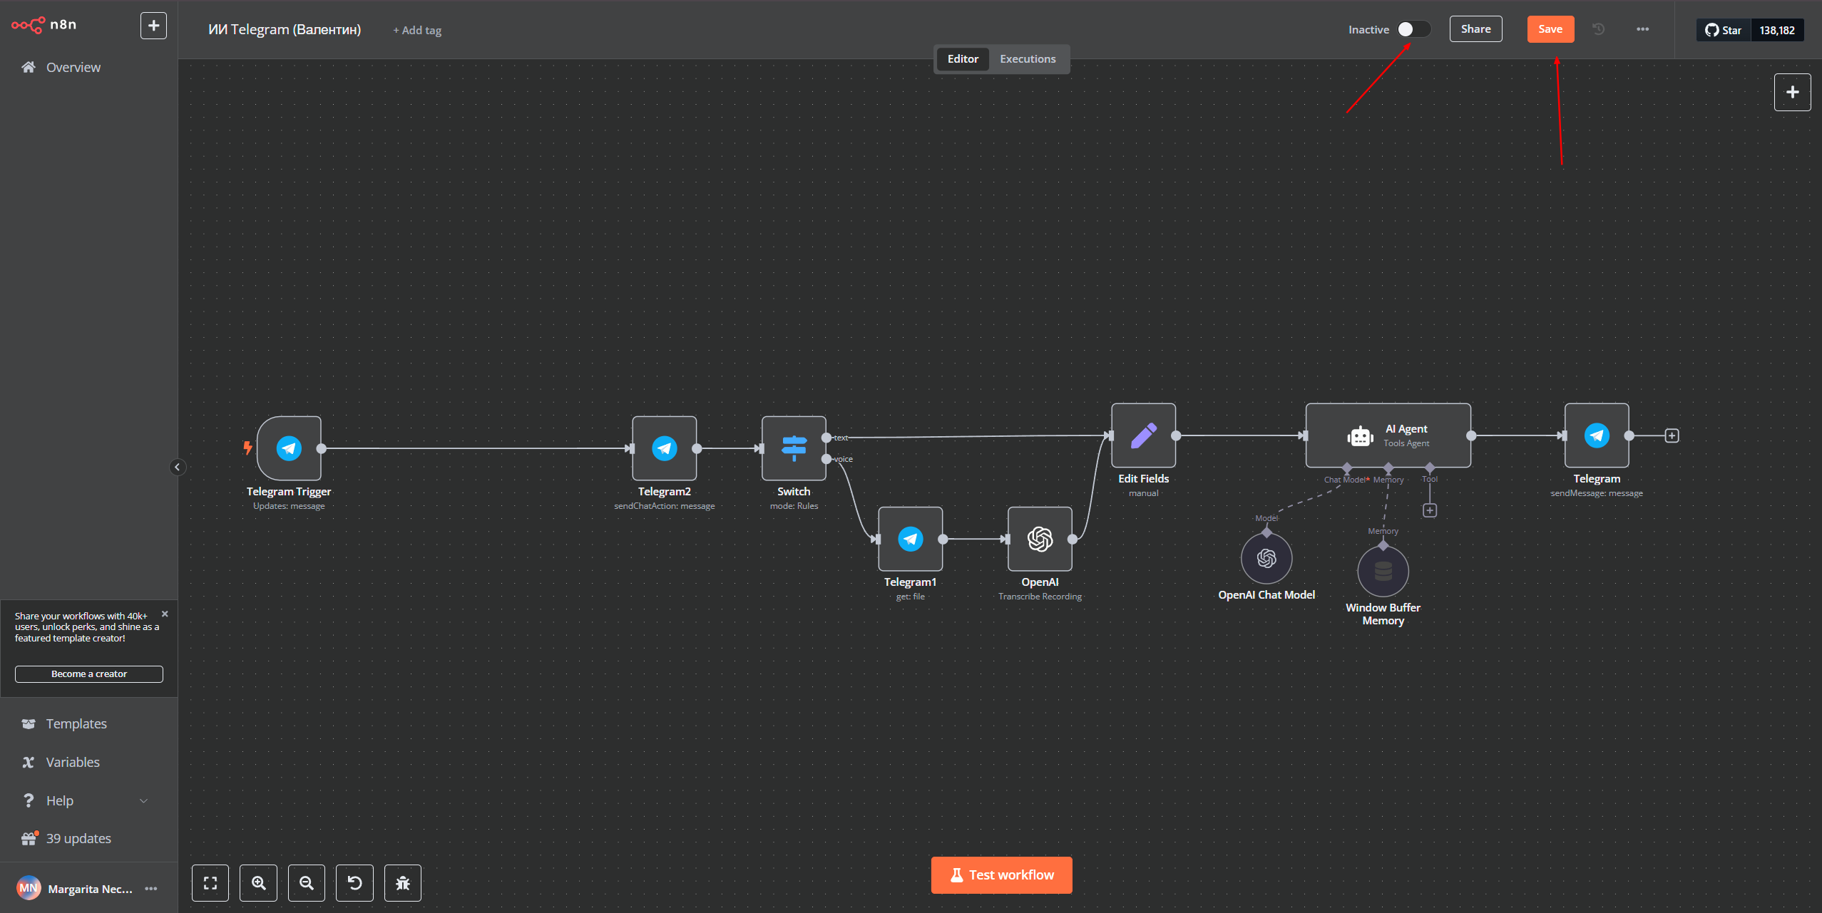The image size is (1822, 913).
Task: Click the zoom out magnifier button
Action: [x=307, y=883]
